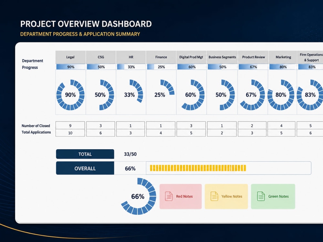Click HR's 33% progress bar
The image size is (323, 242).
[x=131, y=67]
